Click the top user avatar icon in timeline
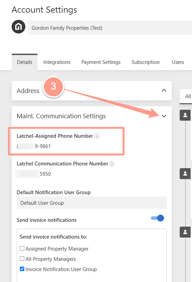The width and height of the screenshot is (192, 282). pyautogui.click(x=185, y=115)
